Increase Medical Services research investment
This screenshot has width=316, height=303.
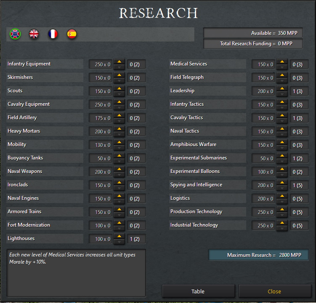282,62
